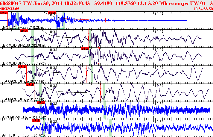Click the coordinates 39.4190 -119.5760 in header

(x=115, y=3)
